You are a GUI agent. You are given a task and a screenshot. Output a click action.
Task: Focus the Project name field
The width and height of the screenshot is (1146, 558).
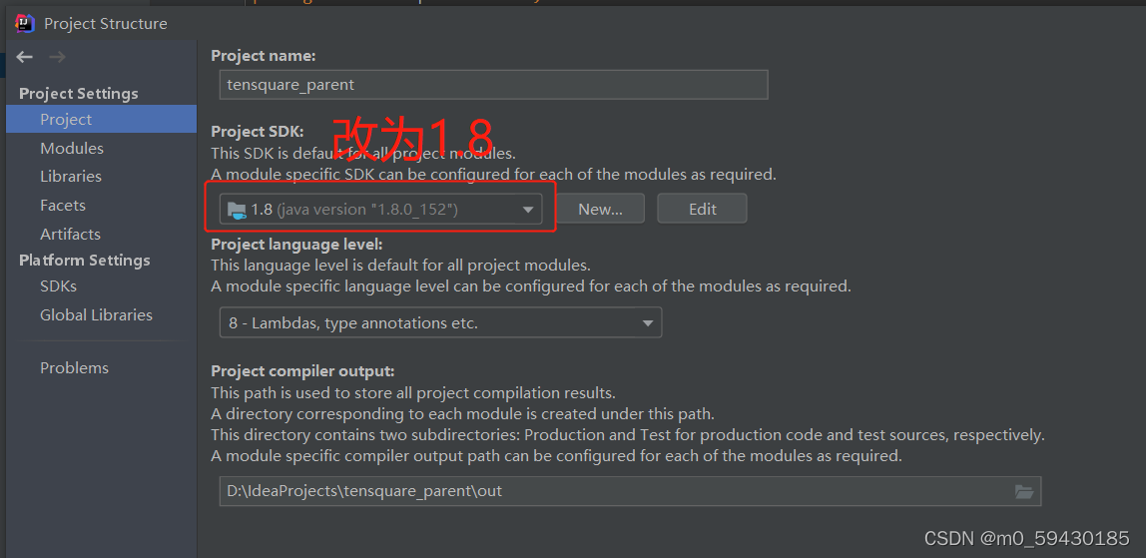click(493, 85)
